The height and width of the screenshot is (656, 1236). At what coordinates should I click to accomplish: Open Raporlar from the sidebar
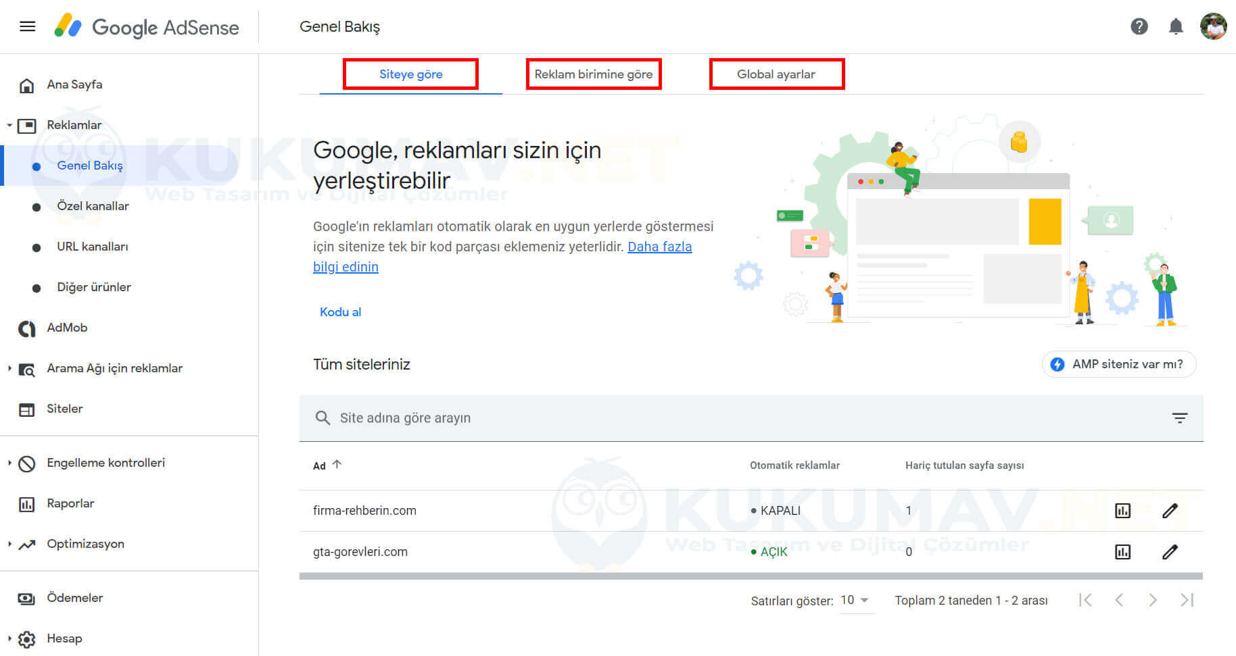coord(70,503)
